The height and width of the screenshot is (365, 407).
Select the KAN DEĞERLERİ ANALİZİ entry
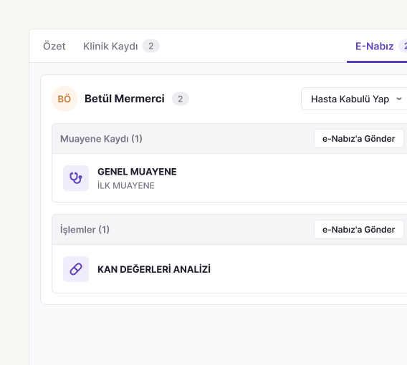pos(154,269)
